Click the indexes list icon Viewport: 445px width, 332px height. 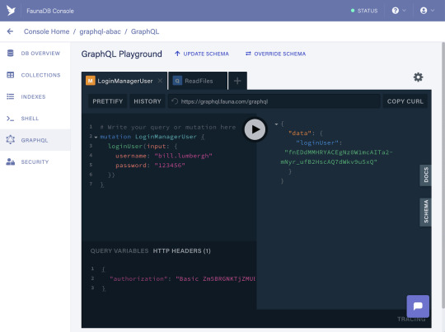click(10, 96)
